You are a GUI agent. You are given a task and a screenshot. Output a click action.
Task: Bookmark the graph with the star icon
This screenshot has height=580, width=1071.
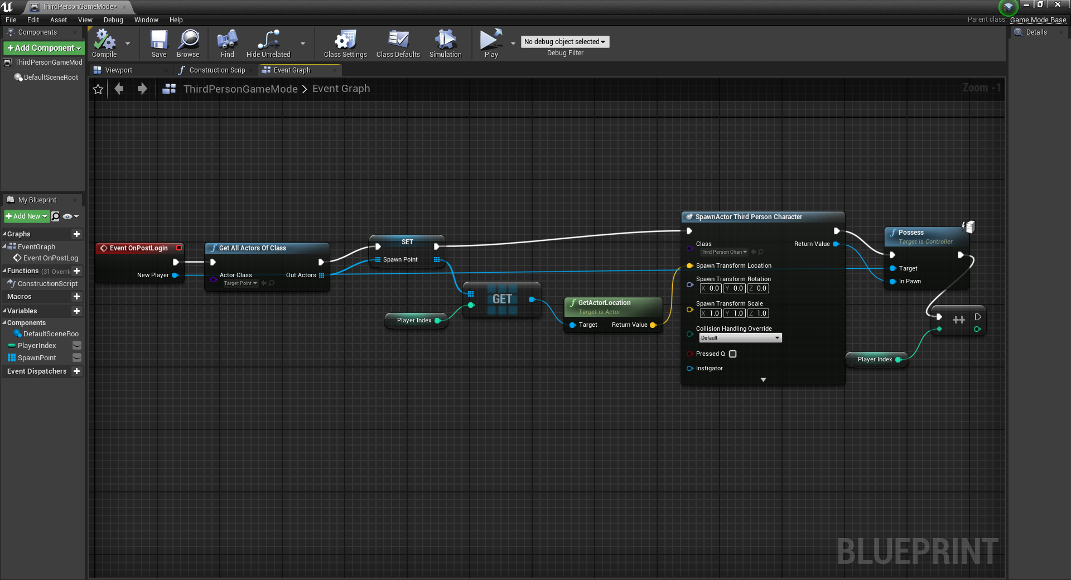click(98, 89)
